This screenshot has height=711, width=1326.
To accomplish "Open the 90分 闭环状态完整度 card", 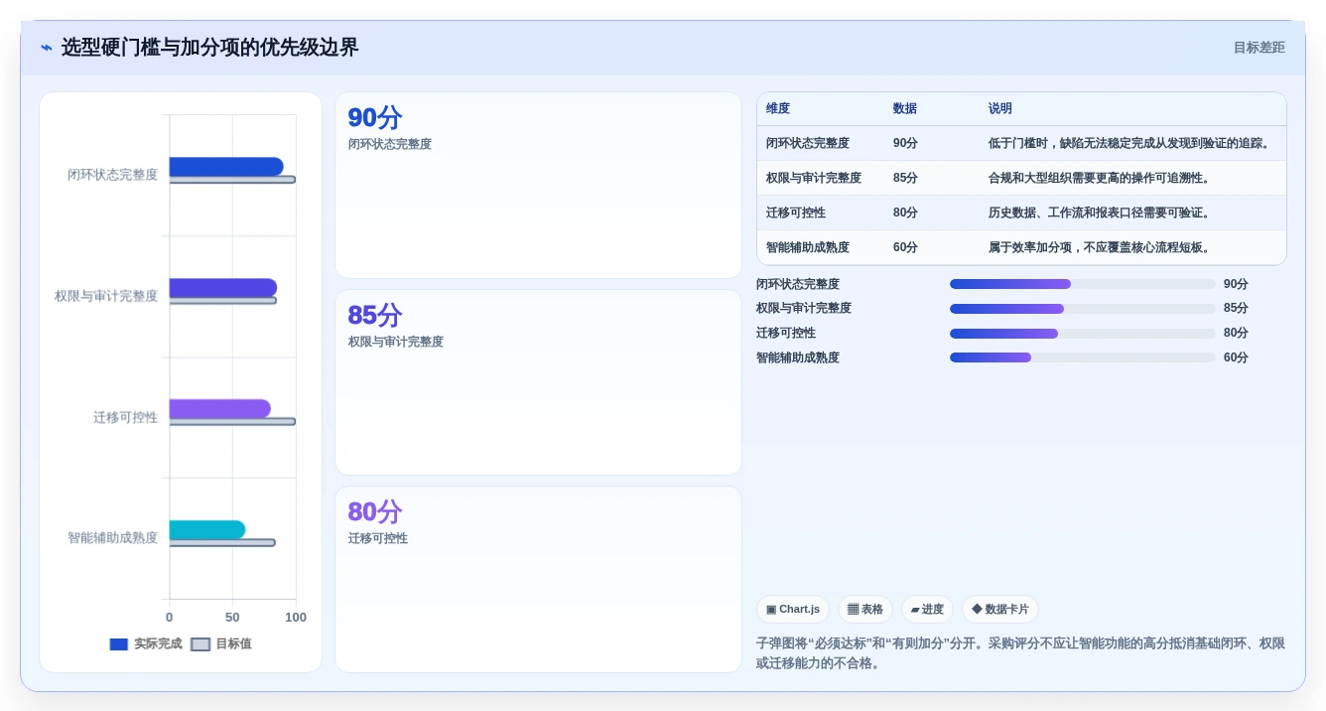I will coord(538,185).
